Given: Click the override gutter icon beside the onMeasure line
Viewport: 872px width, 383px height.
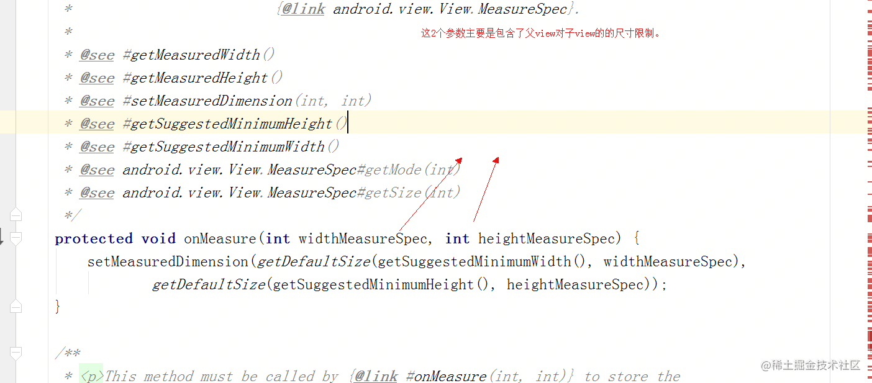Looking at the screenshot, I should coord(2,237).
